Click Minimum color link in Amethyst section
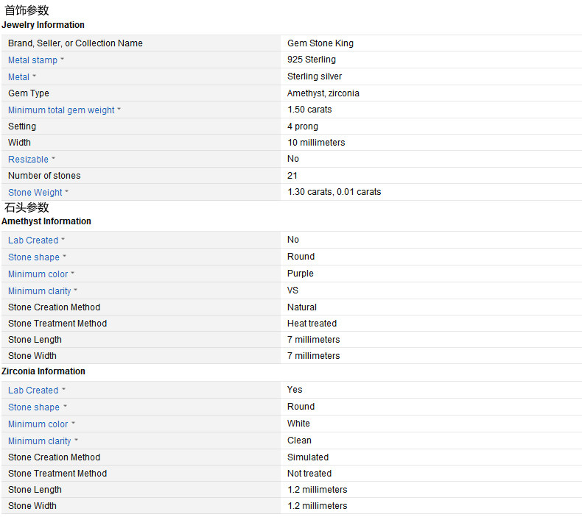Screen dimensions: 582x517 coord(38,274)
